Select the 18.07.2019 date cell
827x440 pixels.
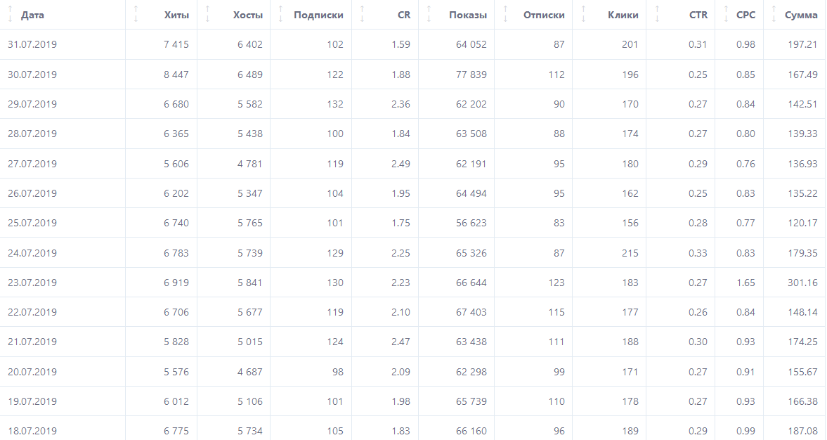coord(32,431)
